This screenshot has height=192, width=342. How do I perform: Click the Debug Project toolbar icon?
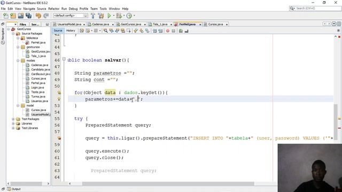click(x=119, y=15)
